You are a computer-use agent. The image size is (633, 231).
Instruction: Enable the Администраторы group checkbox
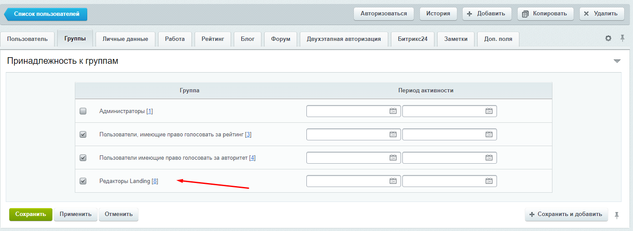tap(83, 111)
